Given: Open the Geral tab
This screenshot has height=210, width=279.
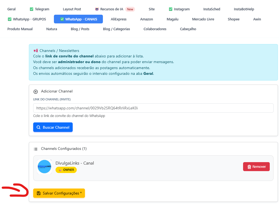Looking at the screenshot, I should tap(11, 9).
